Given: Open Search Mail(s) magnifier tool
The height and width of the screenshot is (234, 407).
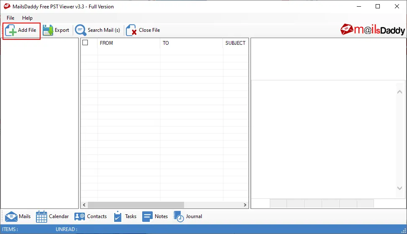Looking at the screenshot, I should [x=80, y=30].
